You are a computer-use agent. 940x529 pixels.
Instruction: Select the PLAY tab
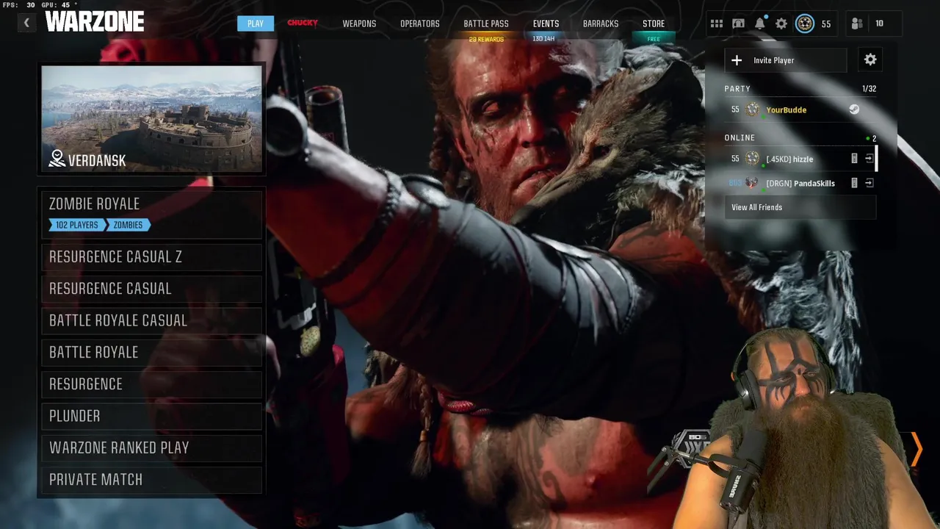pyautogui.click(x=256, y=24)
